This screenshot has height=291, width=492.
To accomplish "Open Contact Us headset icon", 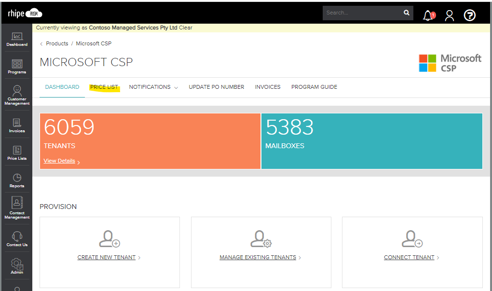I will [x=17, y=239].
